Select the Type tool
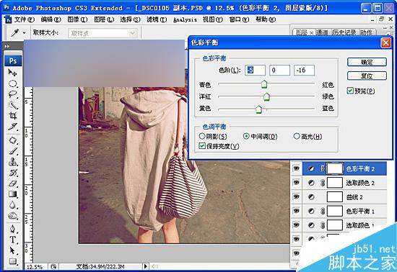Viewport: 397px width, 272px height. click(x=12, y=240)
